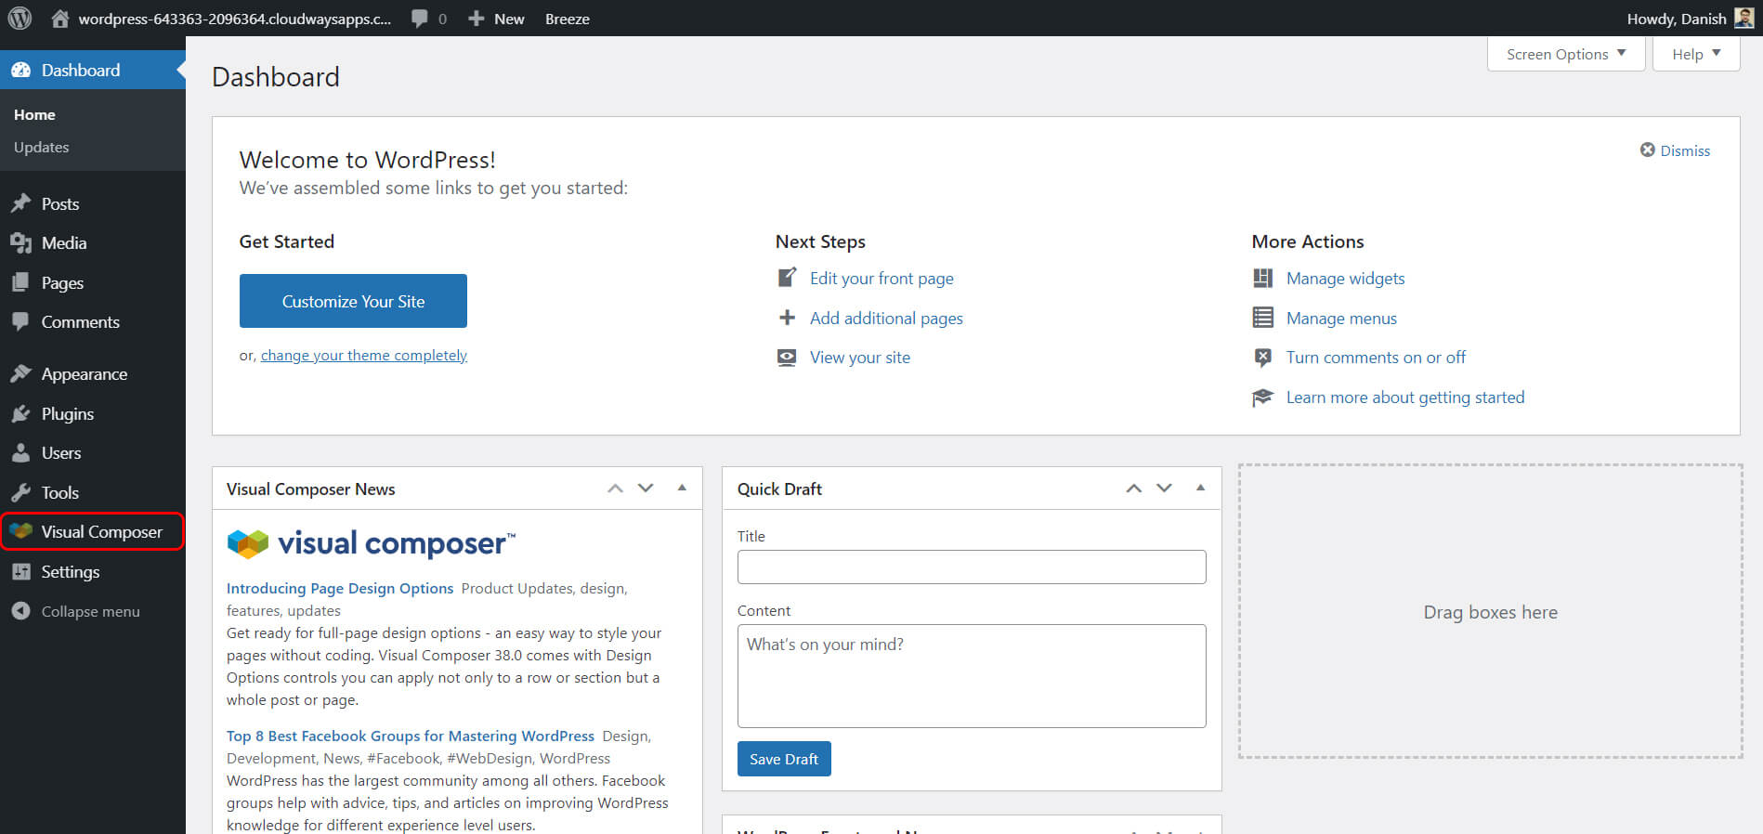Click the edit icon beside Edit your front page
This screenshot has width=1763, height=834.
click(787, 277)
